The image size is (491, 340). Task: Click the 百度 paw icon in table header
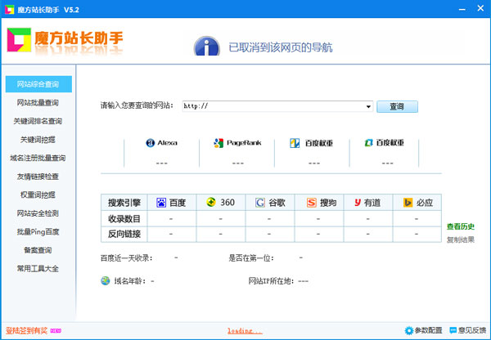click(x=161, y=203)
